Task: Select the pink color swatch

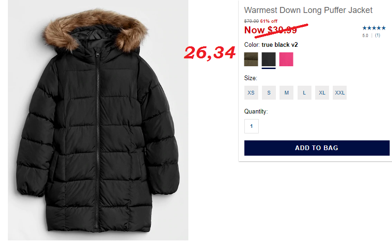Action: 286,59
